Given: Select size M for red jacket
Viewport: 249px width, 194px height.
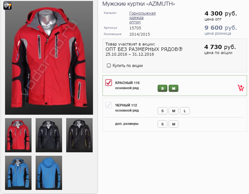Looking at the screenshot, I should tap(173, 88).
